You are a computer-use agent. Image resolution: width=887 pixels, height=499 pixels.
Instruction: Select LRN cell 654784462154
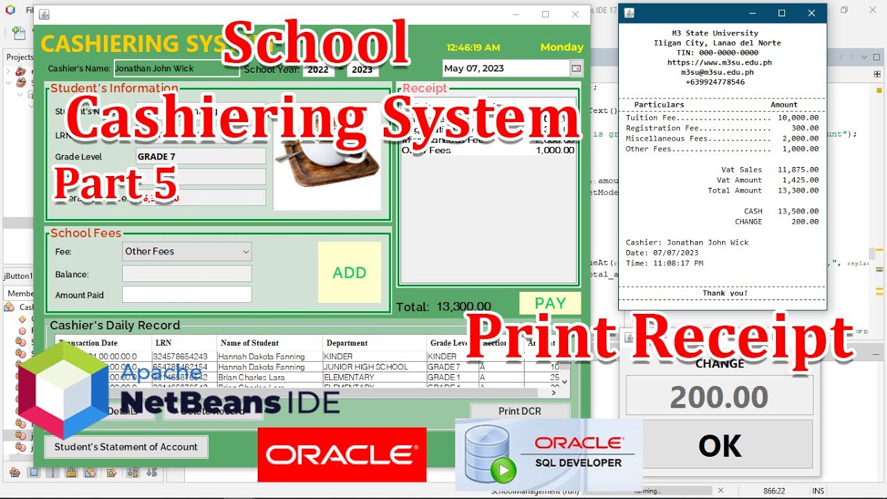point(184,367)
